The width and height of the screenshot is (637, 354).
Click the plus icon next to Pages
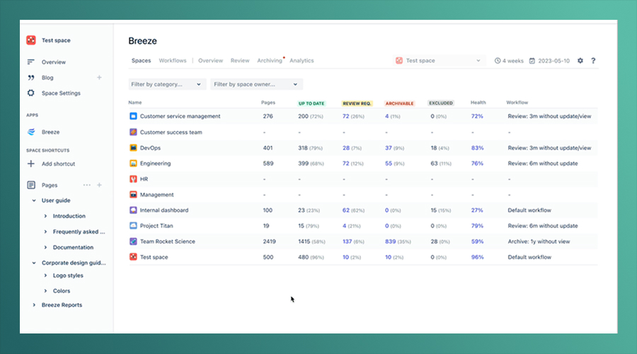point(99,185)
